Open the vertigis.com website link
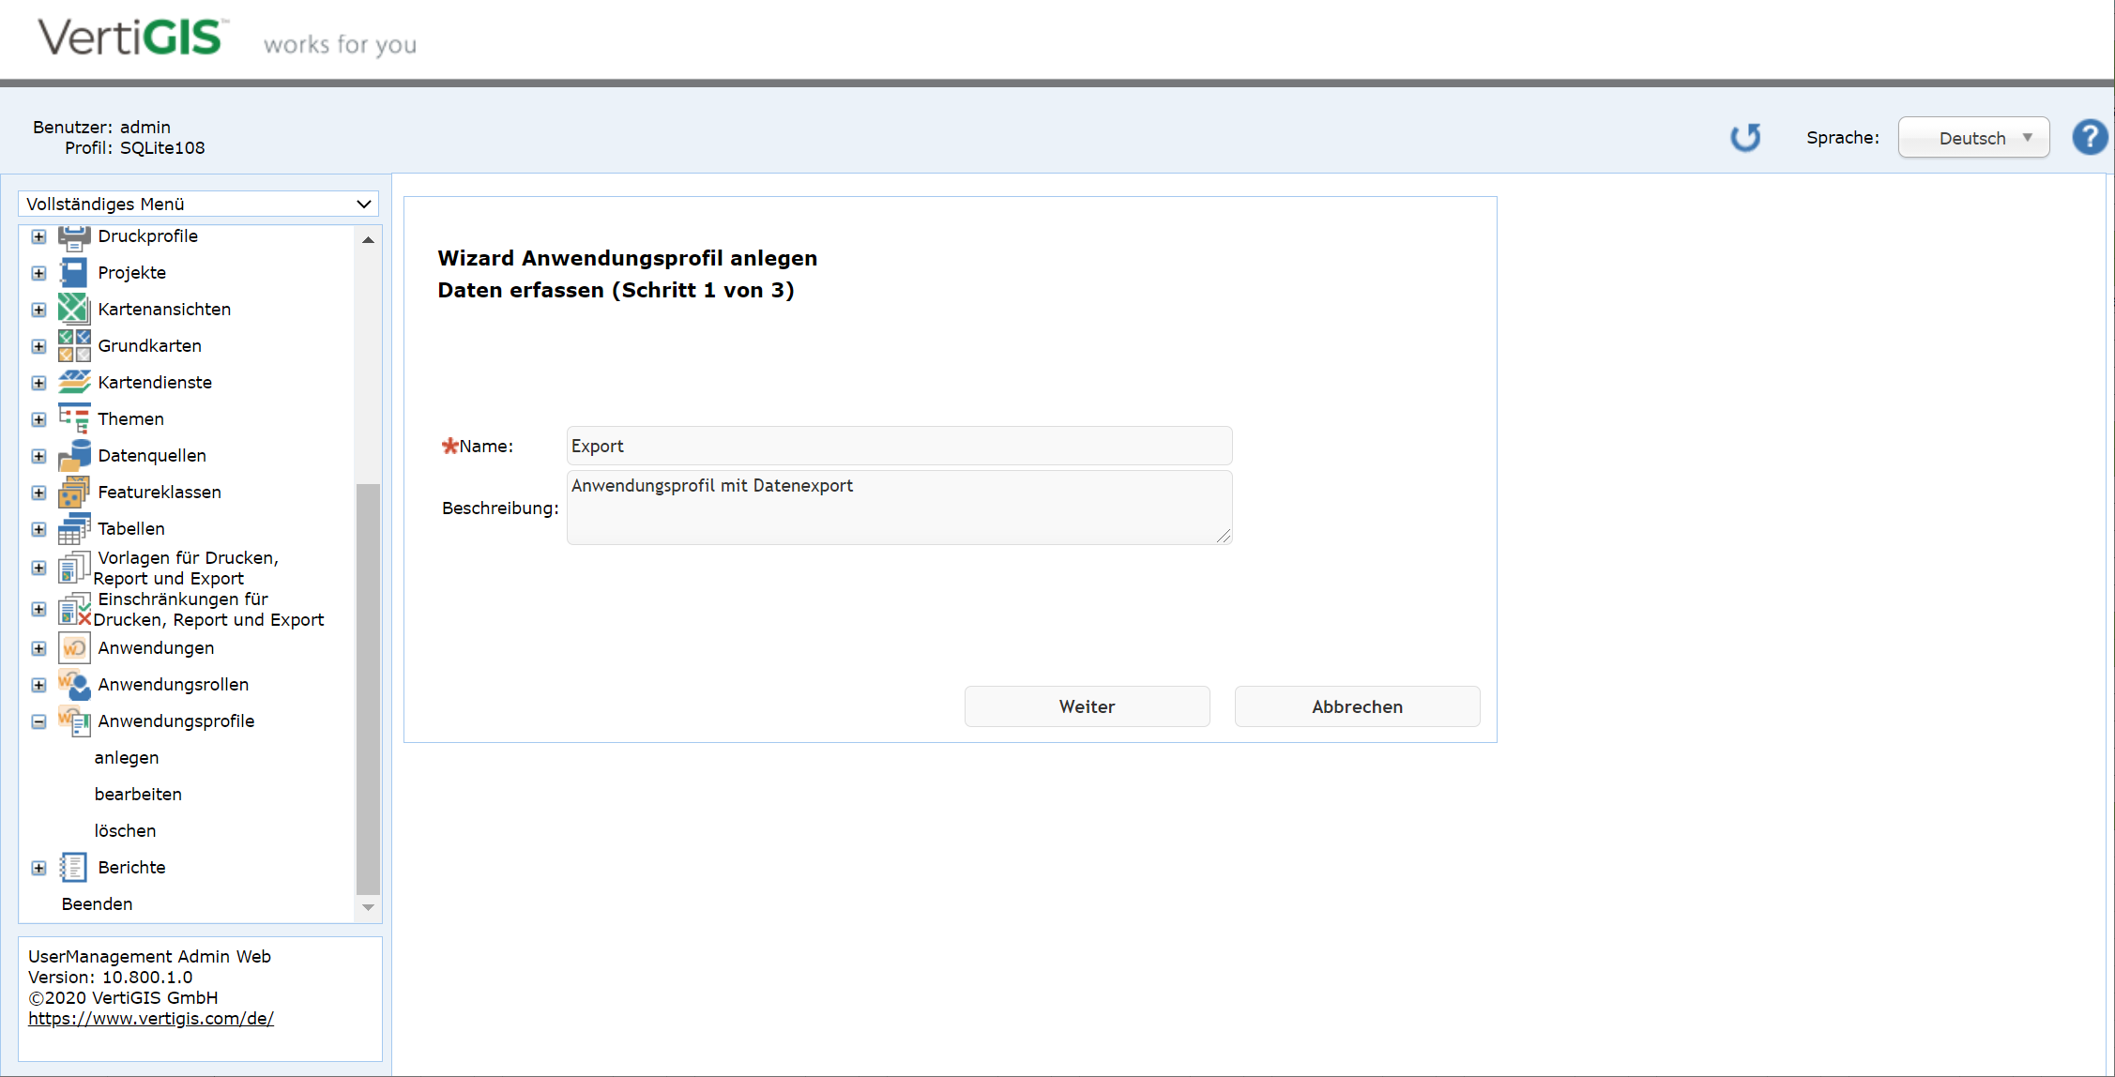 click(x=150, y=1018)
